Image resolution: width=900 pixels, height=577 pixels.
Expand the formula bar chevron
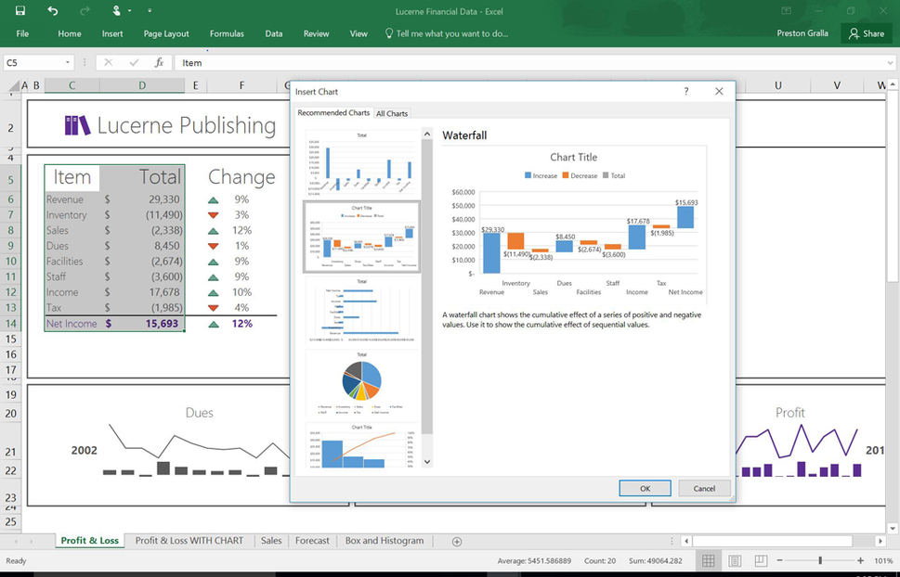point(890,63)
